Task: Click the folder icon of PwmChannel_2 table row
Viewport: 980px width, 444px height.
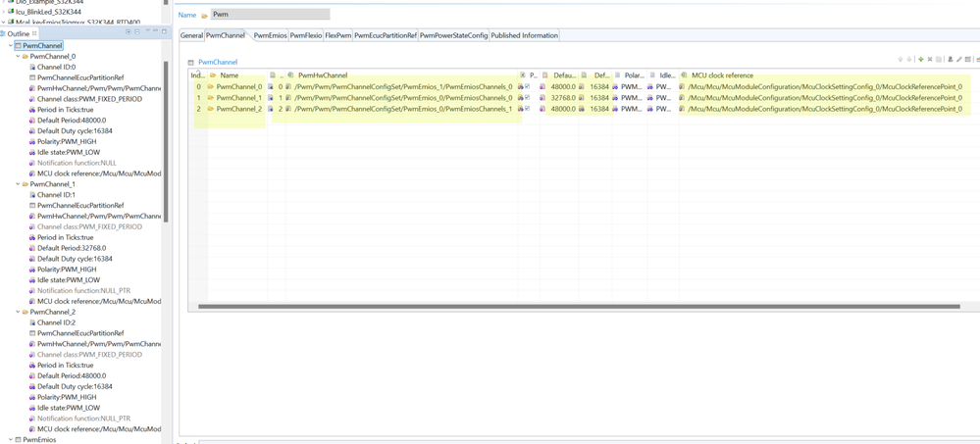Action: point(211,109)
